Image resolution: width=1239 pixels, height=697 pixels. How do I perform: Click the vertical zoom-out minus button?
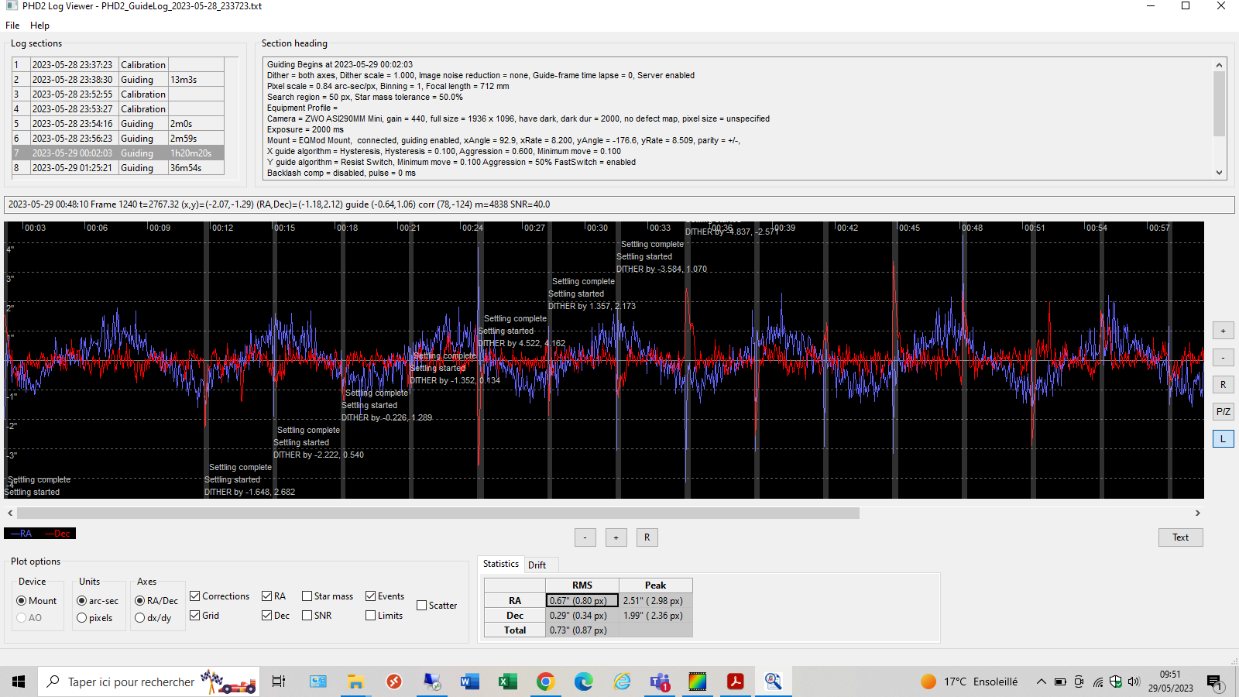pos(1223,358)
